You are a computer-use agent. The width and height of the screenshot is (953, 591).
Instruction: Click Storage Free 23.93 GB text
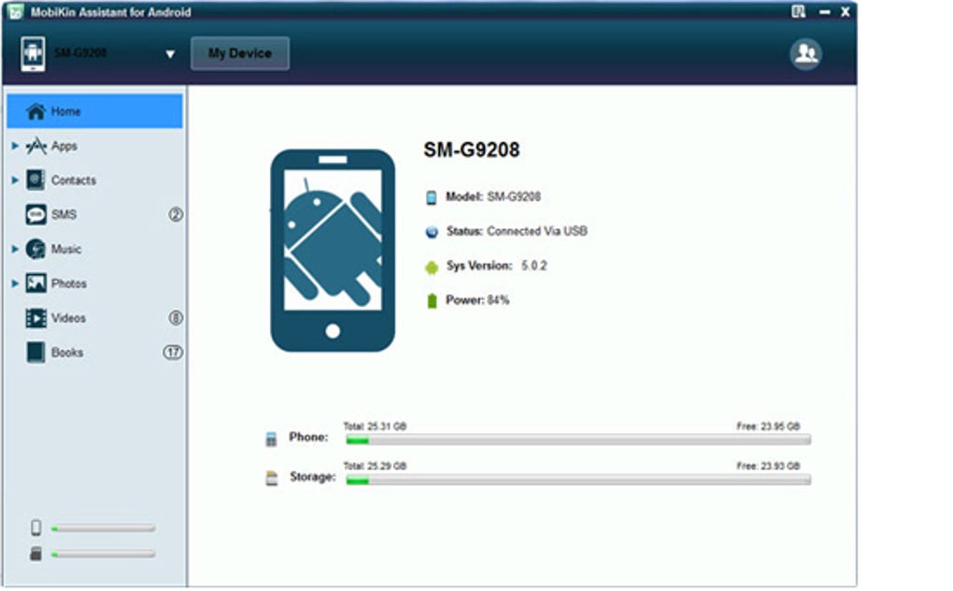coord(768,467)
